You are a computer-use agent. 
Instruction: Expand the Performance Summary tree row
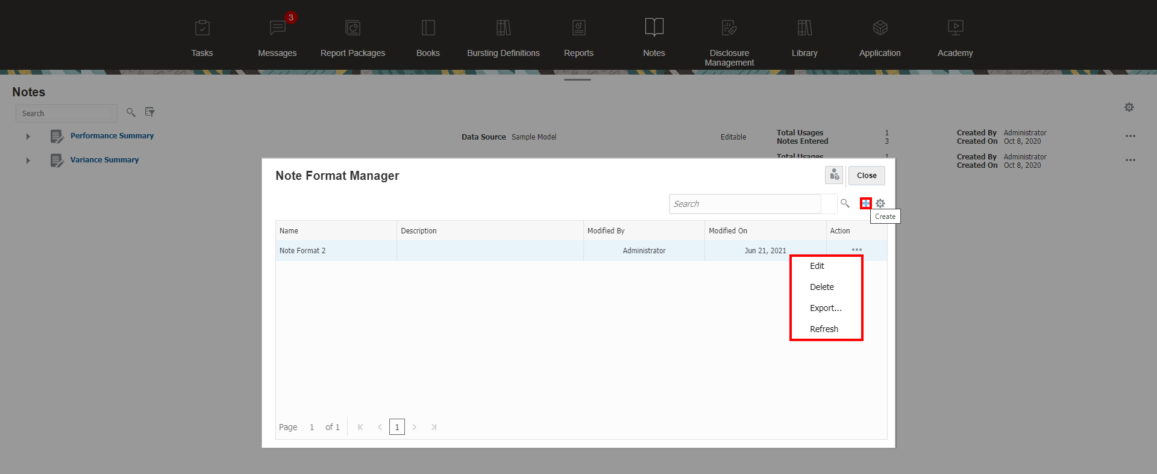[x=28, y=137]
